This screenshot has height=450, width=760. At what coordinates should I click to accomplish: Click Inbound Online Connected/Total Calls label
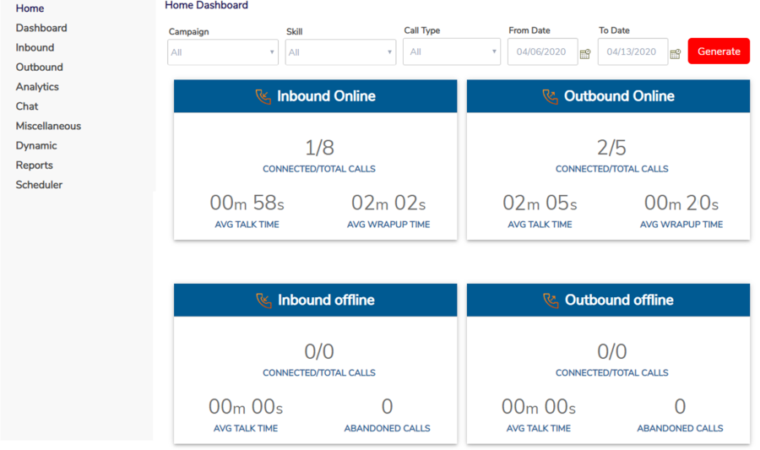point(319,169)
